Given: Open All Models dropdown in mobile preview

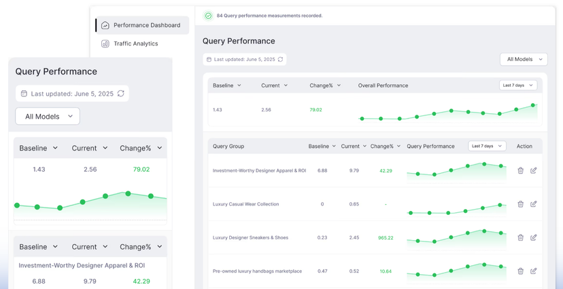Looking at the screenshot, I should pyautogui.click(x=48, y=116).
